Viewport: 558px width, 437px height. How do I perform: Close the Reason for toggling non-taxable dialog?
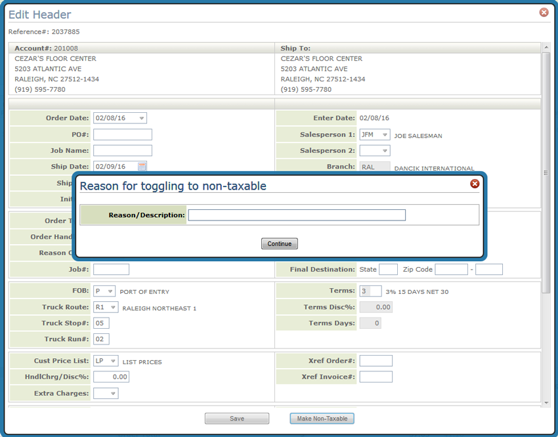pyautogui.click(x=475, y=184)
